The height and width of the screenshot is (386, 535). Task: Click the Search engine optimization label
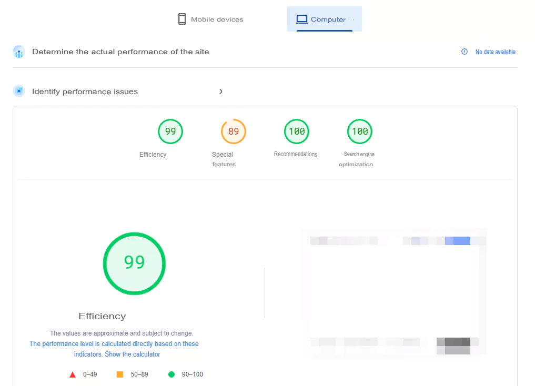coord(357,159)
